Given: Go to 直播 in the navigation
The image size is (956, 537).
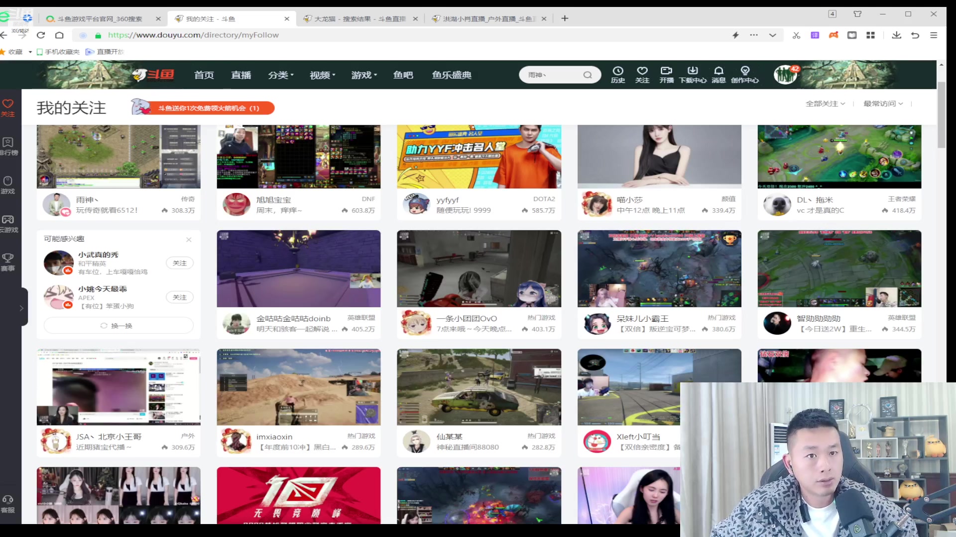Looking at the screenshot, I should (x=241, y=75).
